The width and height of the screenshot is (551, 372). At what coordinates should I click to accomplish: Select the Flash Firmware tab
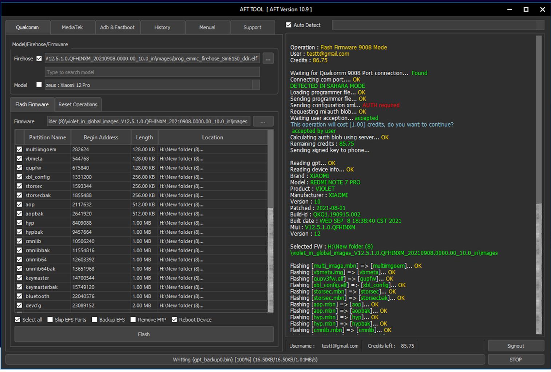click(x=32, y=104)
